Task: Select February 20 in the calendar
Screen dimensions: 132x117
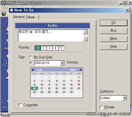Action: [x=64, y=88]
